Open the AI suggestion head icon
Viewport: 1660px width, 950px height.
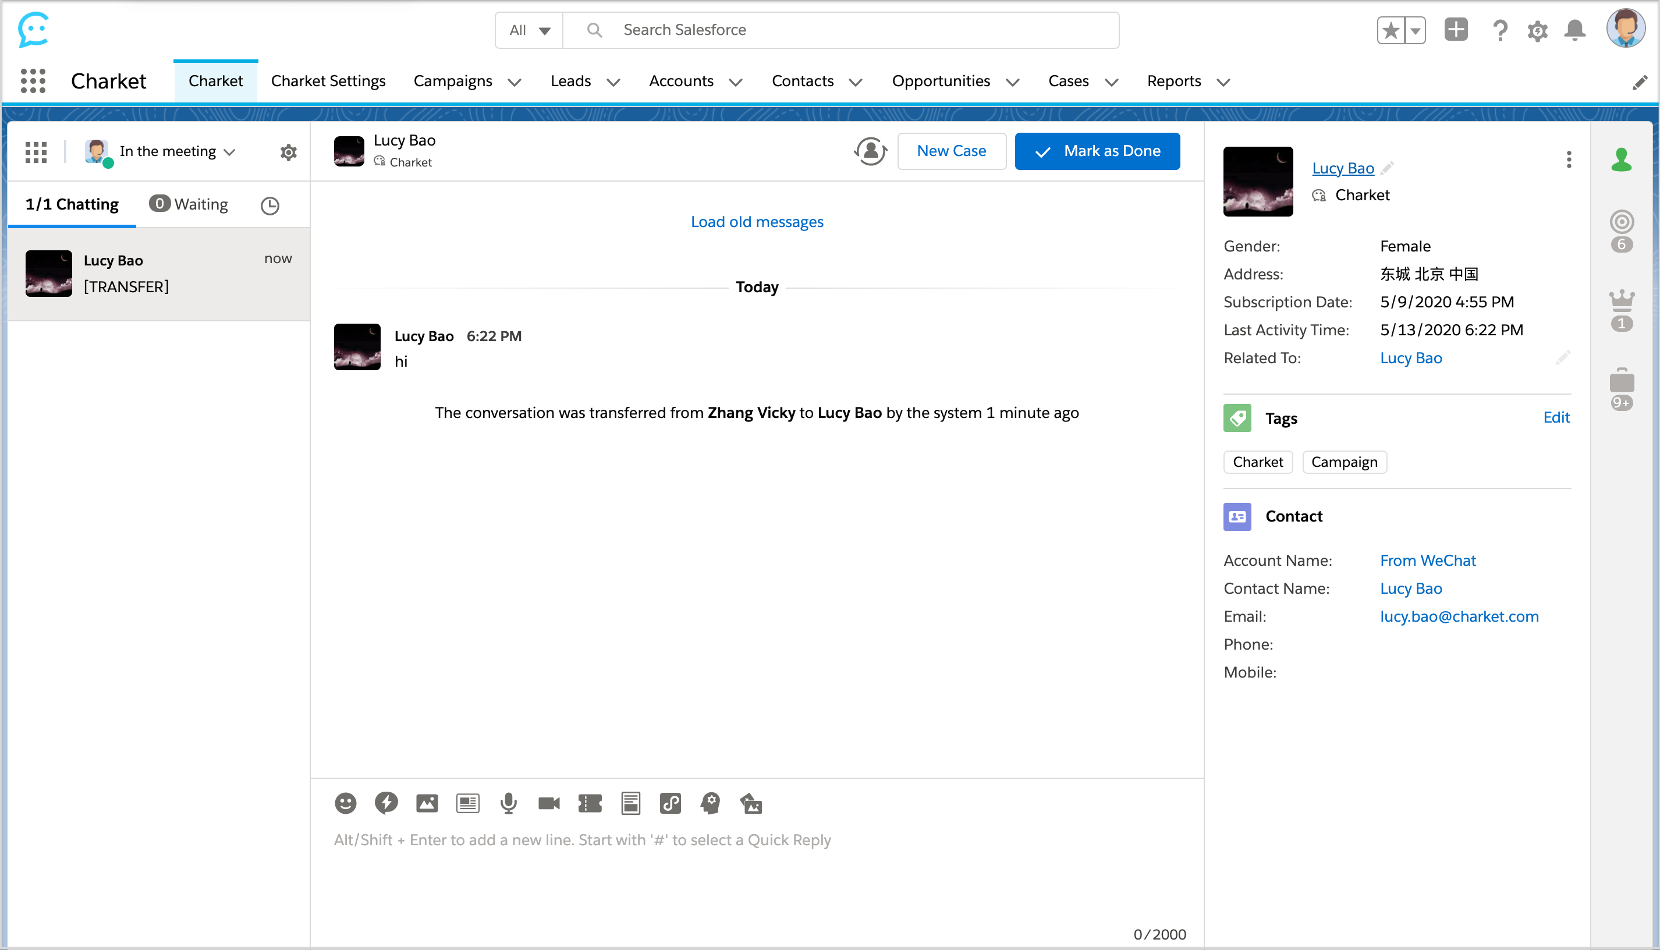point(710,803)
